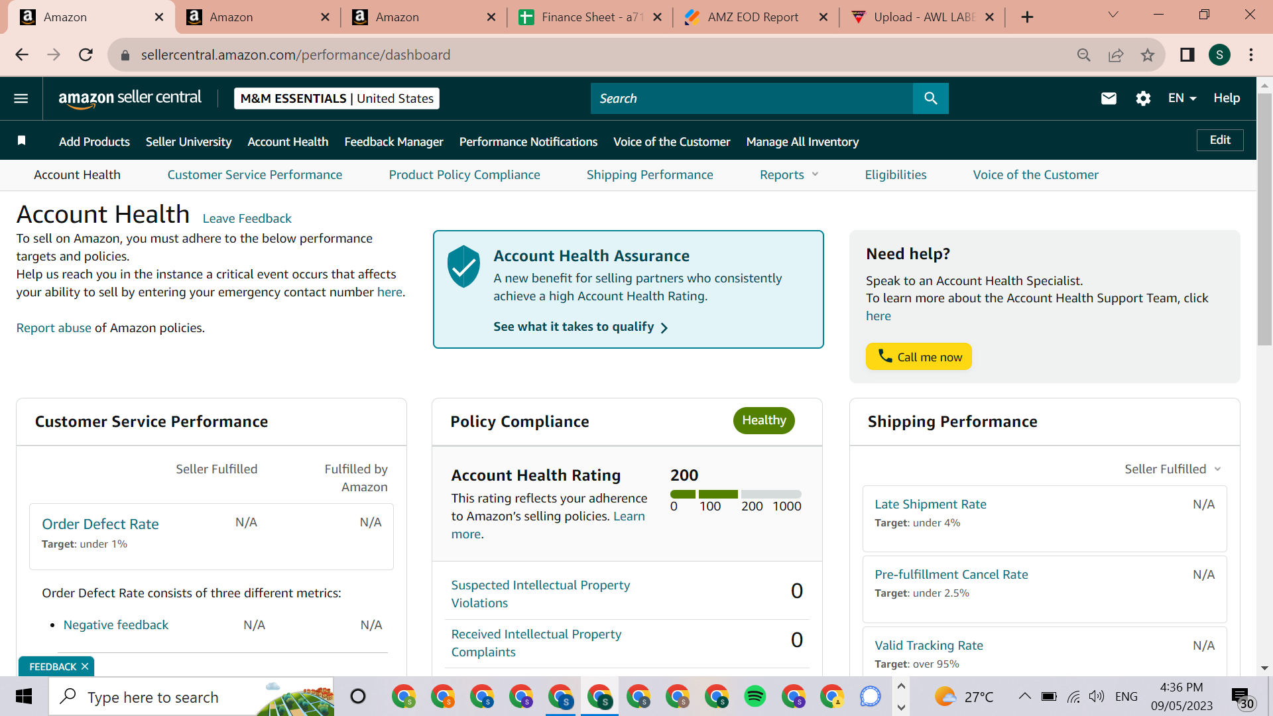The width and height of the screenshot is (1273, 716).
Task: Toggle the browser side panel icon
Action: 1187,55
